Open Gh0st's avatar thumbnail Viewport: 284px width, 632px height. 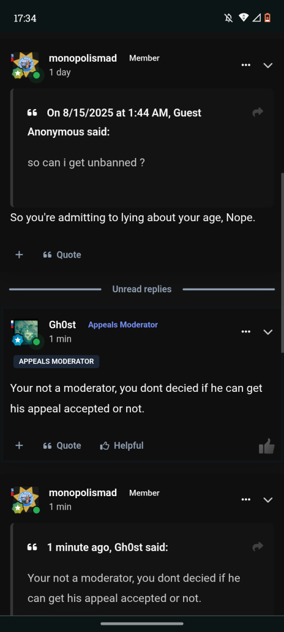(26, 332)
